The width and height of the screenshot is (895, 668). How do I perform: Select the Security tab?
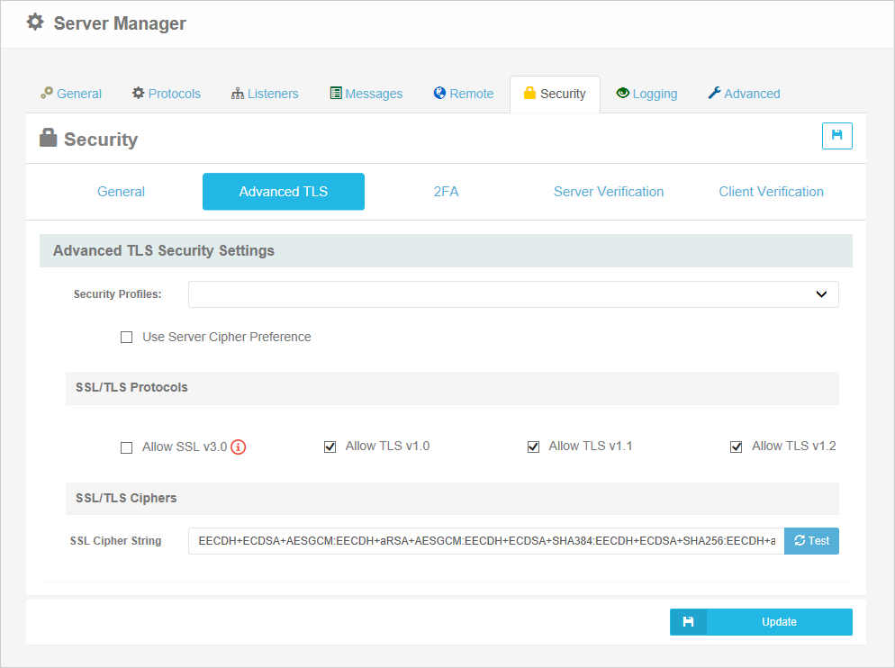(x=555, y=94)
